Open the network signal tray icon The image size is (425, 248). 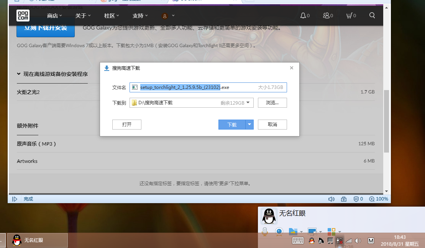coord(349,240)
